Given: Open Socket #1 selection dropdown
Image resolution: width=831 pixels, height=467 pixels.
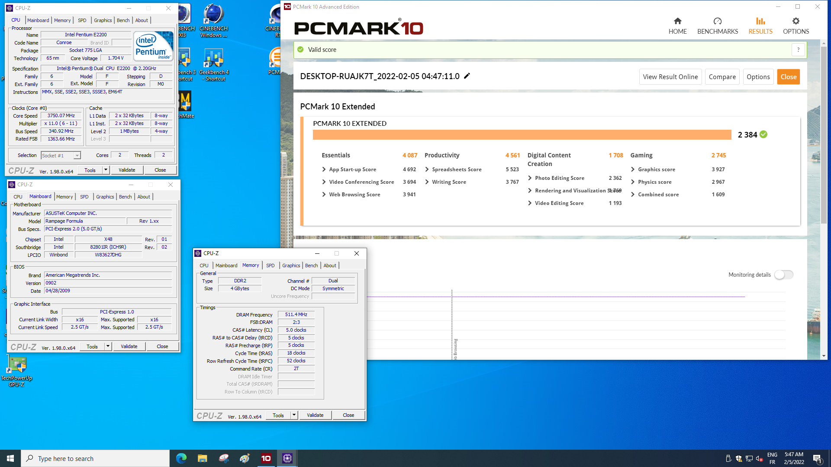Looking at the screenshot, I should (61, 156).
